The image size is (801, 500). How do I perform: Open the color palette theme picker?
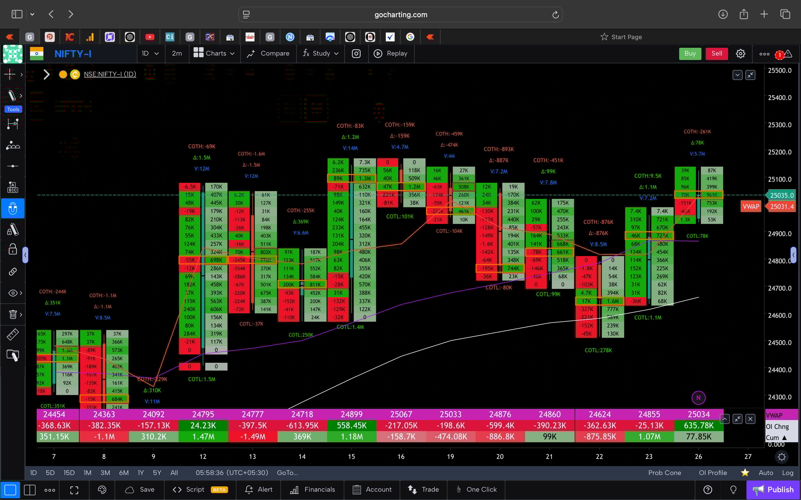(x=102, y=489)
